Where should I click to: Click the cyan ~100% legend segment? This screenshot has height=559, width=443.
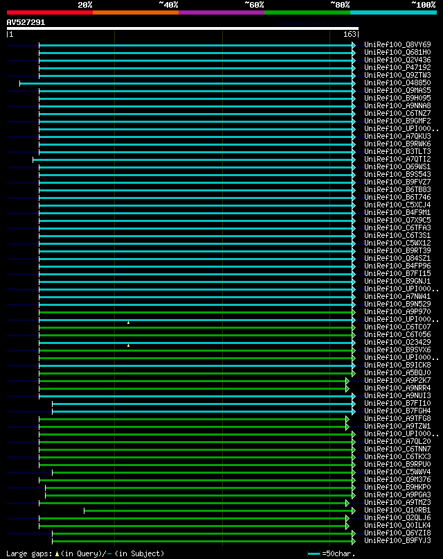pyautogui.click(x=394, y=12)
